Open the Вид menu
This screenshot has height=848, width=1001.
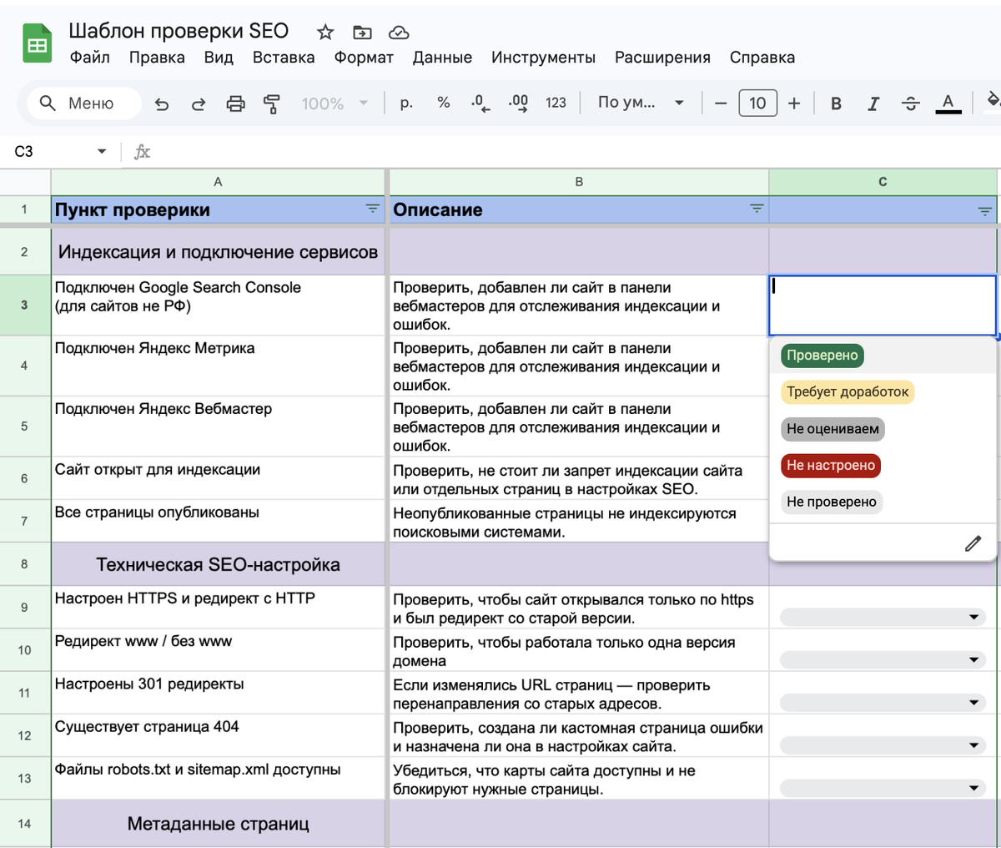pyautogui.click(x=219, y=58)
